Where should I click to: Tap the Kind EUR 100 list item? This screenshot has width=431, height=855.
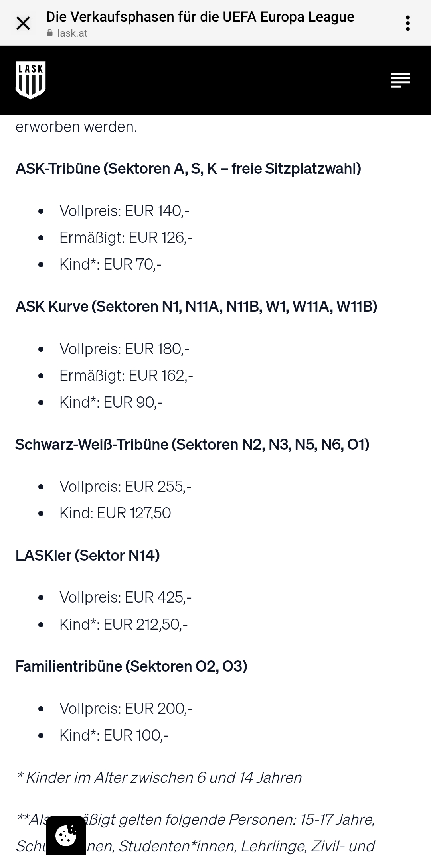point(114,735)
